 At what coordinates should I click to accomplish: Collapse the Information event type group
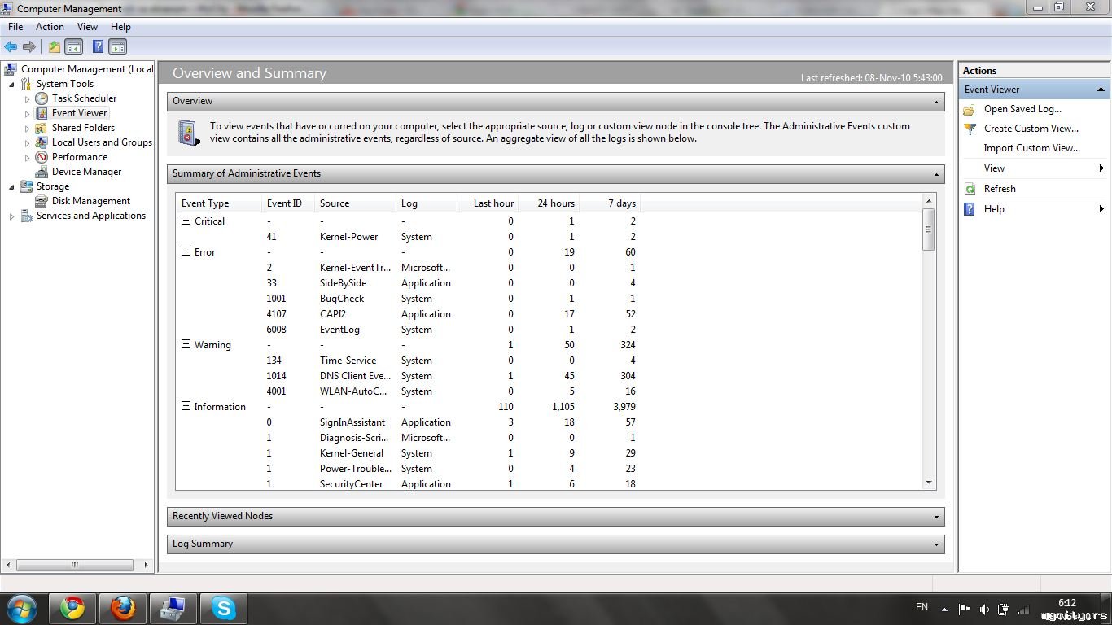click(186, 406)
